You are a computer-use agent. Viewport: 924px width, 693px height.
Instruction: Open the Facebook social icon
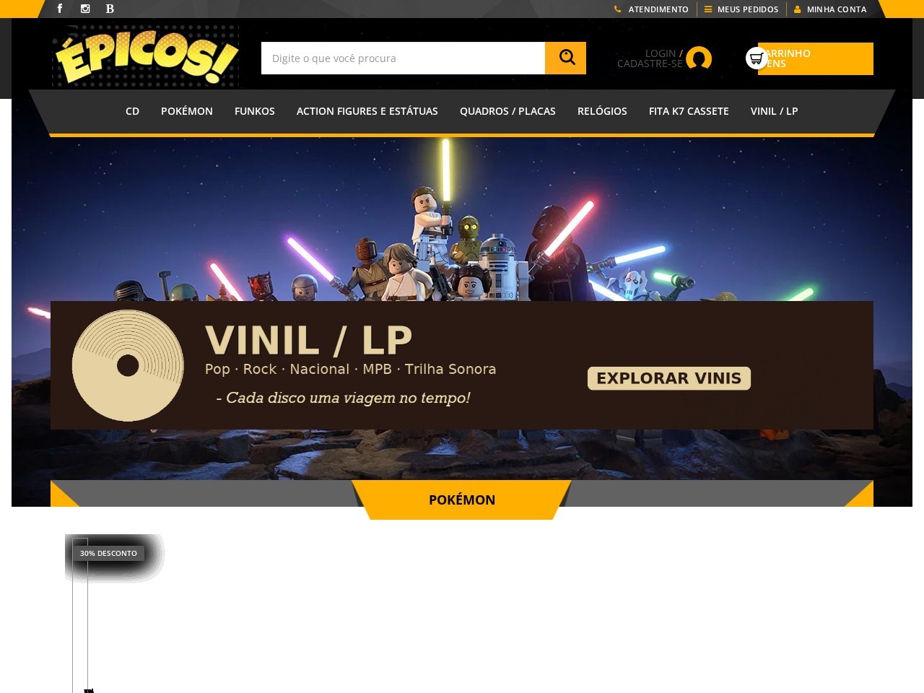pos(60,9)
